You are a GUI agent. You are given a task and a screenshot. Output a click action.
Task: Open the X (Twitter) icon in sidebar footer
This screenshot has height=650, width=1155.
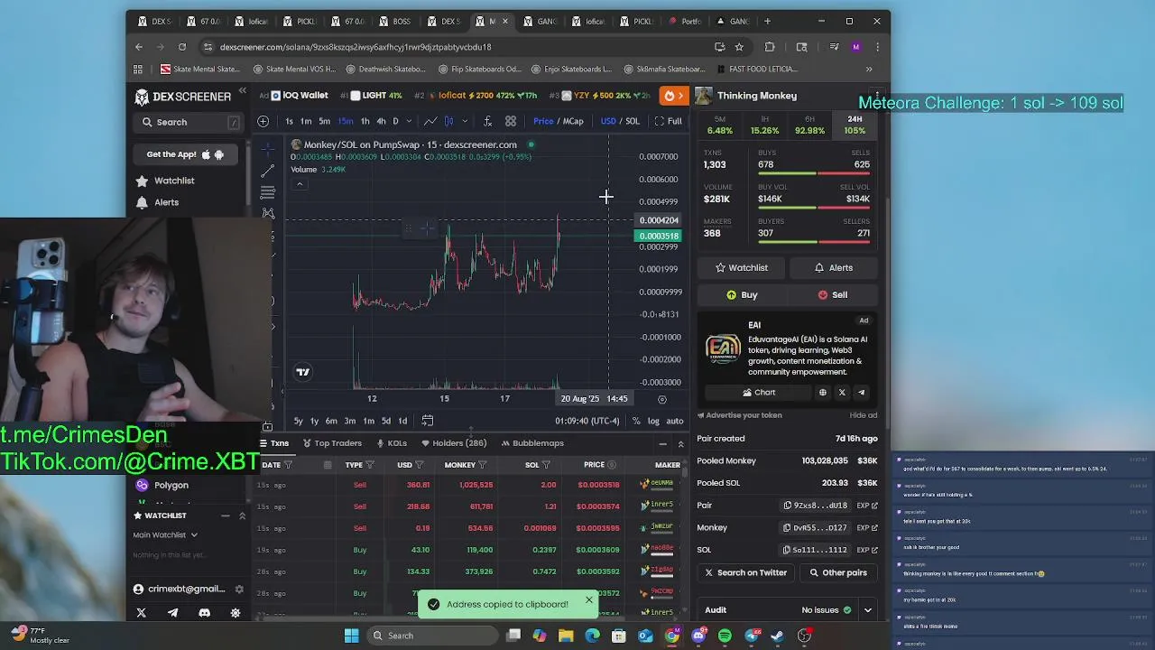(141, 613)
